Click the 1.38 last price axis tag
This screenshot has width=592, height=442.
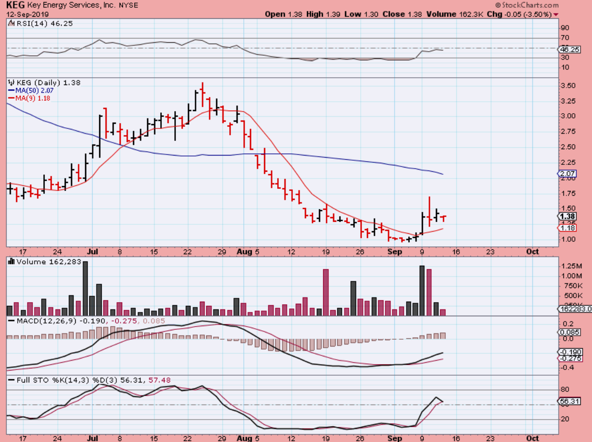pyautogui.click(x=567, y=216)
